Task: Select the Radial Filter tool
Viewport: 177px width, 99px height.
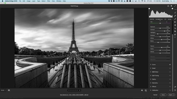Action: 175,25
